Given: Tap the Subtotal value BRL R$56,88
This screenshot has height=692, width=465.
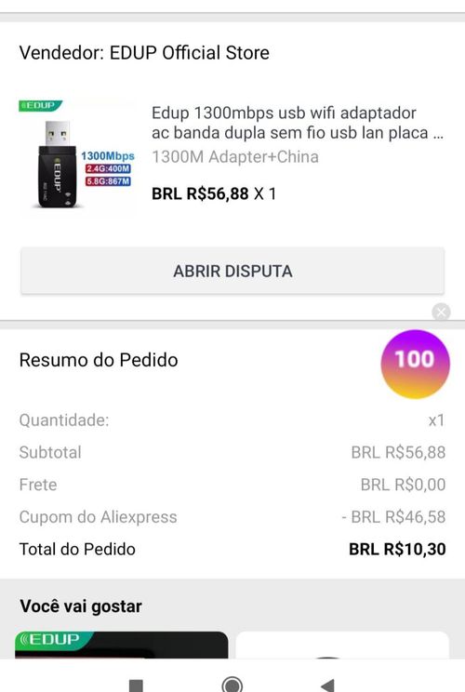Looking at the screenshot, I should point(398,452).
